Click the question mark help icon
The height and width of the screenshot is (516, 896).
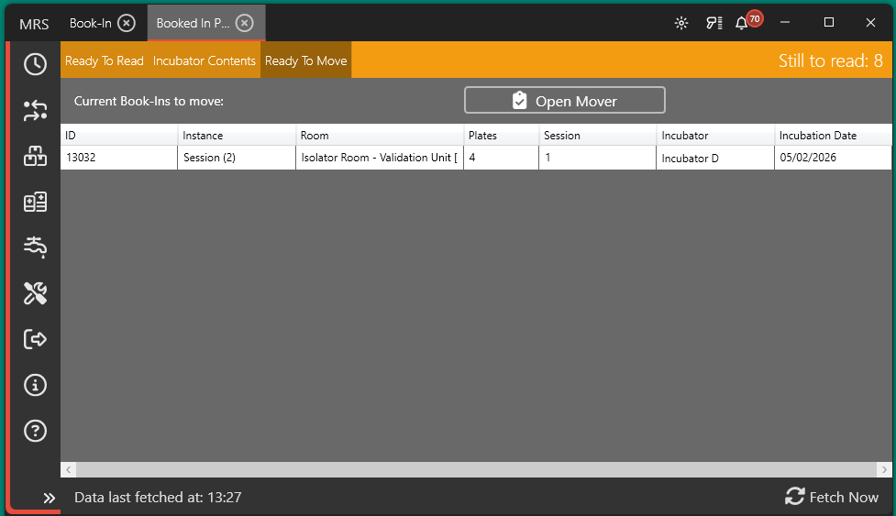[x=35, y=431]
